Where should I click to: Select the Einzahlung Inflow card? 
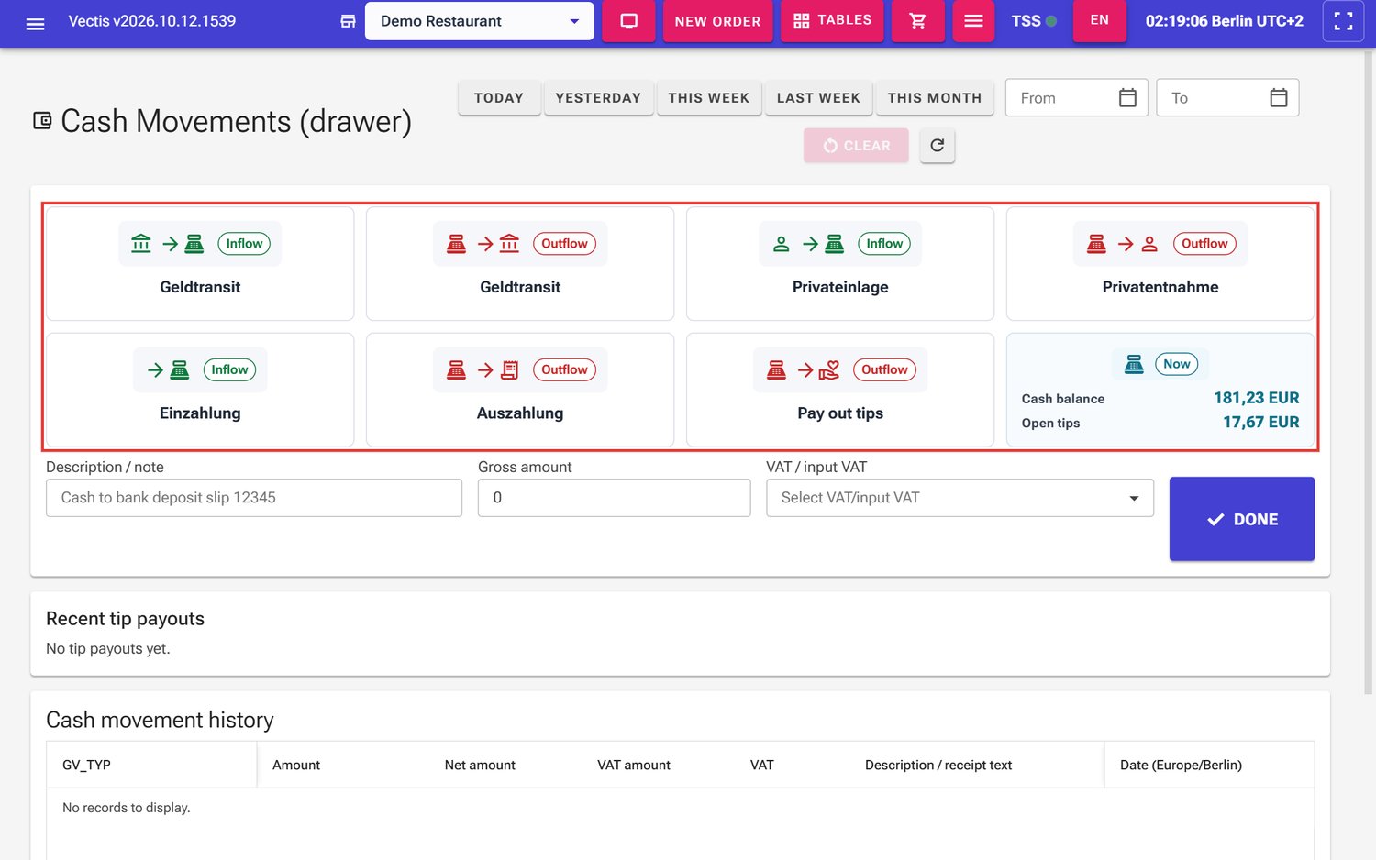tap(200, 390)
